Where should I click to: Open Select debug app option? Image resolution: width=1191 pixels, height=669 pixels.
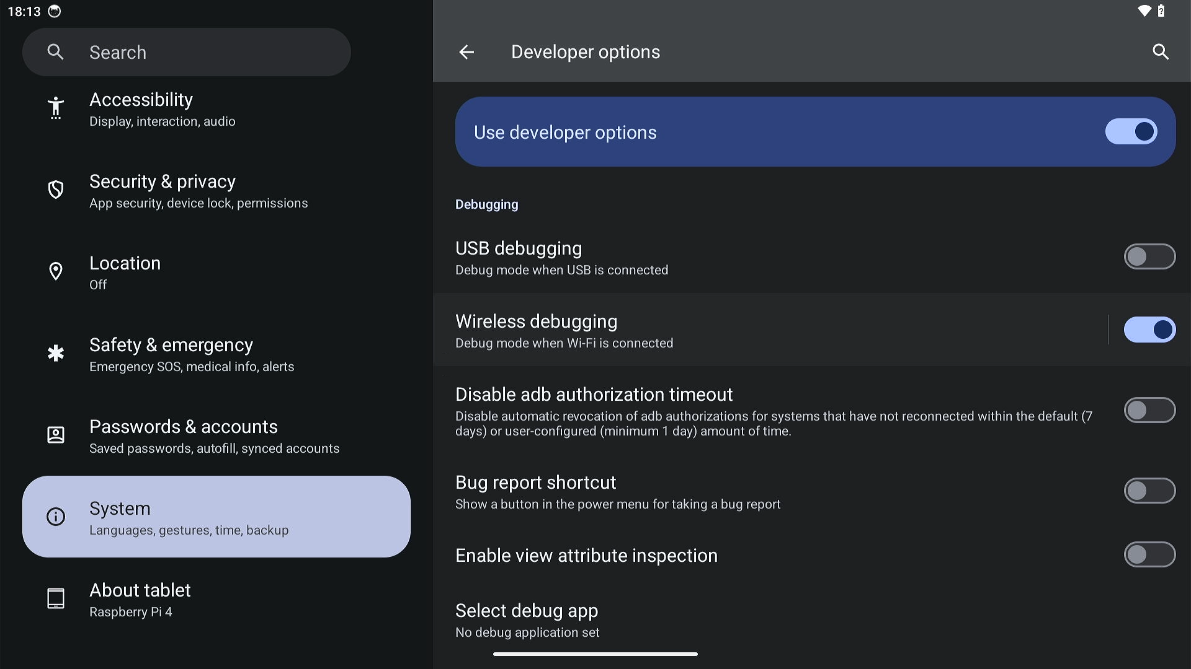pos(812,620)
